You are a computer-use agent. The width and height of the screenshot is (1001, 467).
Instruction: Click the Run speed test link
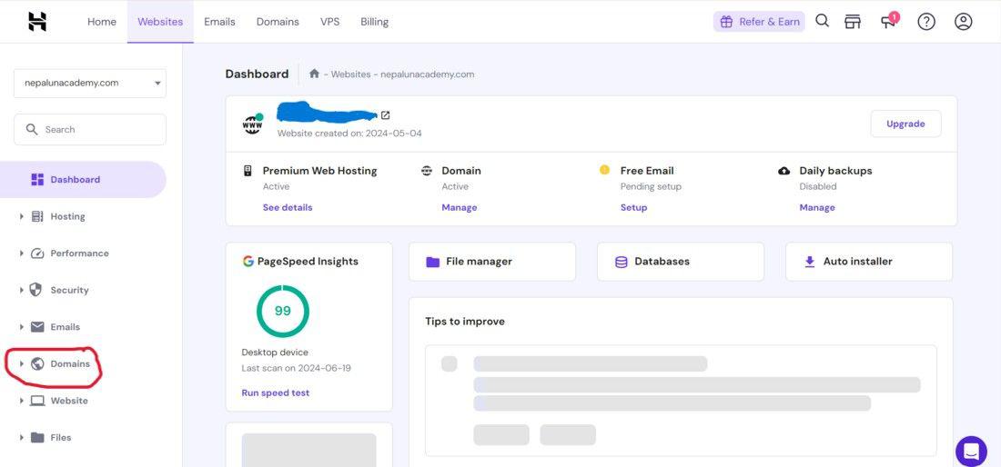pos(275,393)
